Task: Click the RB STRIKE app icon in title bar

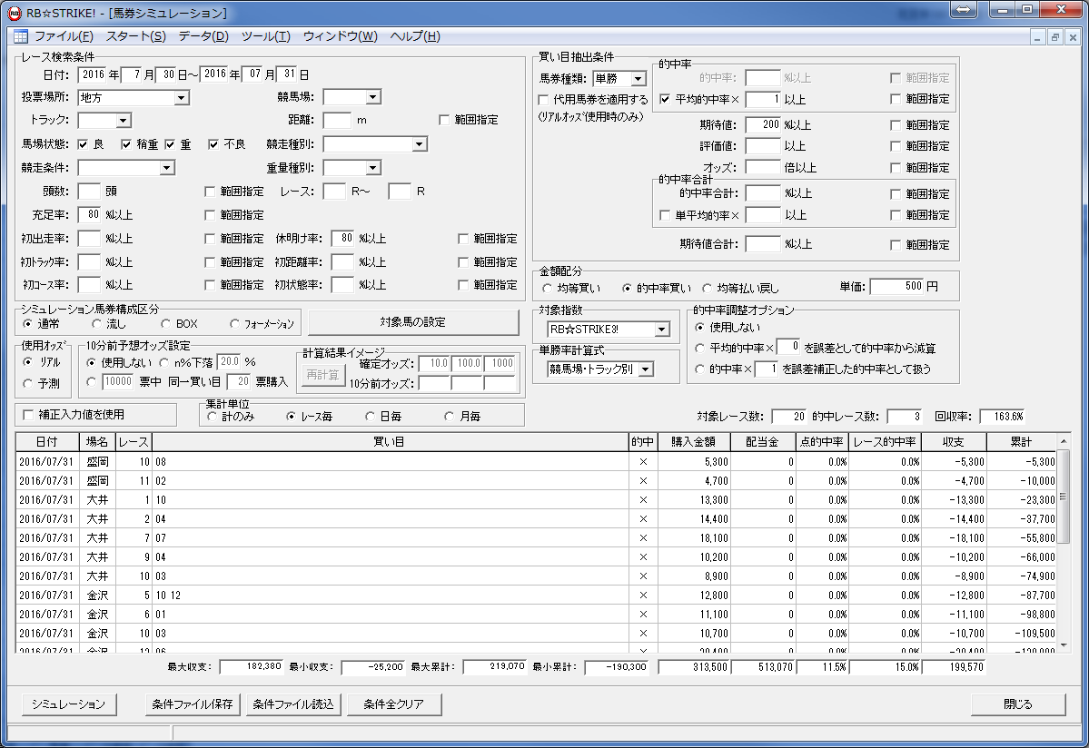Action: [14, 14]
